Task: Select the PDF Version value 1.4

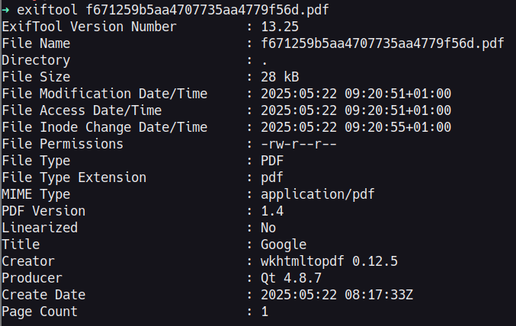Action: coord(272,211)
